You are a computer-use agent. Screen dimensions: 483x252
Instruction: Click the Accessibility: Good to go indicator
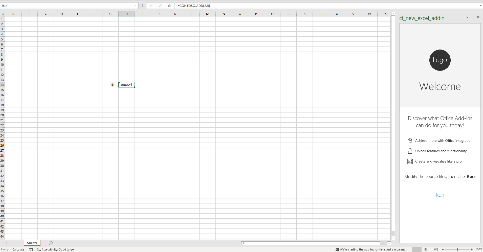56,249
